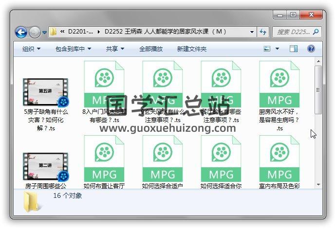The image size is (336, 229).
Task: Close the Explorer window
Action: (x=311, y=15)
